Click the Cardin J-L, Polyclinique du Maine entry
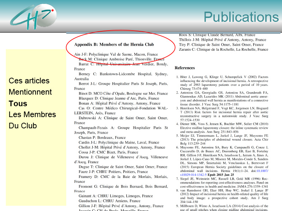Viewport: 282px width, 211px height. (119, 142)
